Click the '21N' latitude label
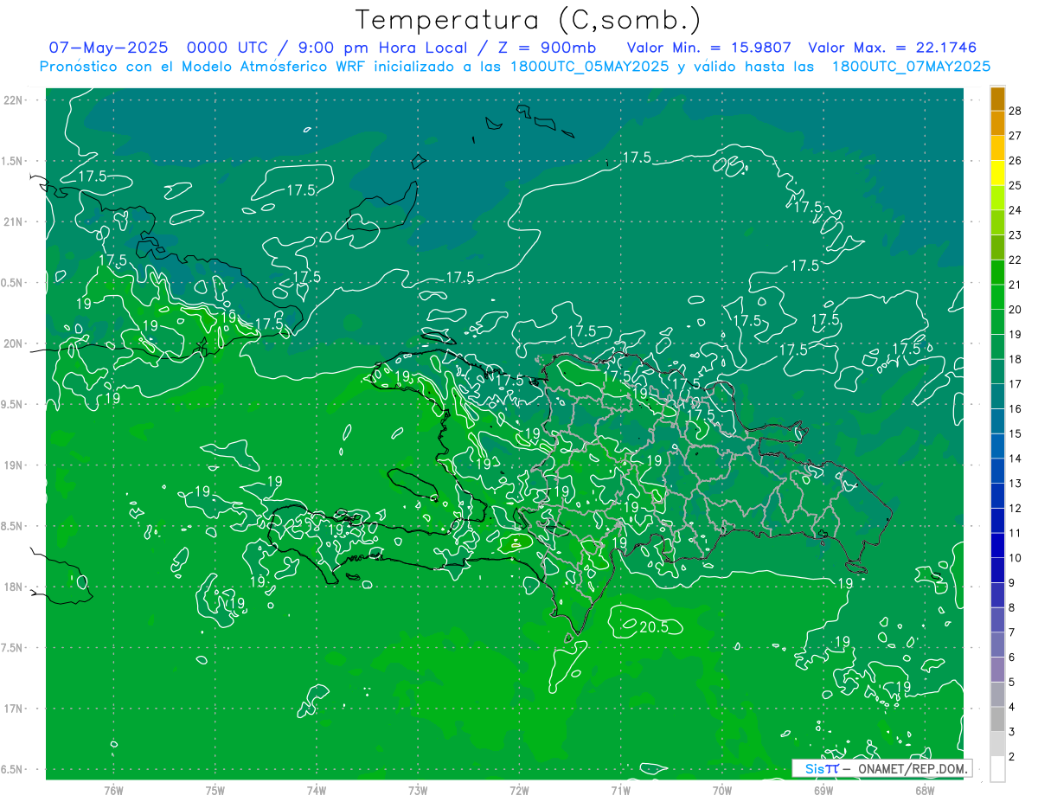Viewport: 1038px width, 802px height. 14,221
